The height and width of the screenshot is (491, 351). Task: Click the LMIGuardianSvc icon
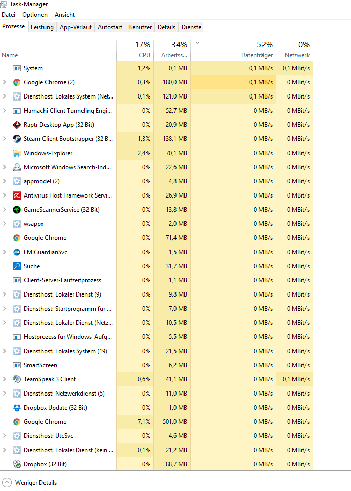(17, 252)
